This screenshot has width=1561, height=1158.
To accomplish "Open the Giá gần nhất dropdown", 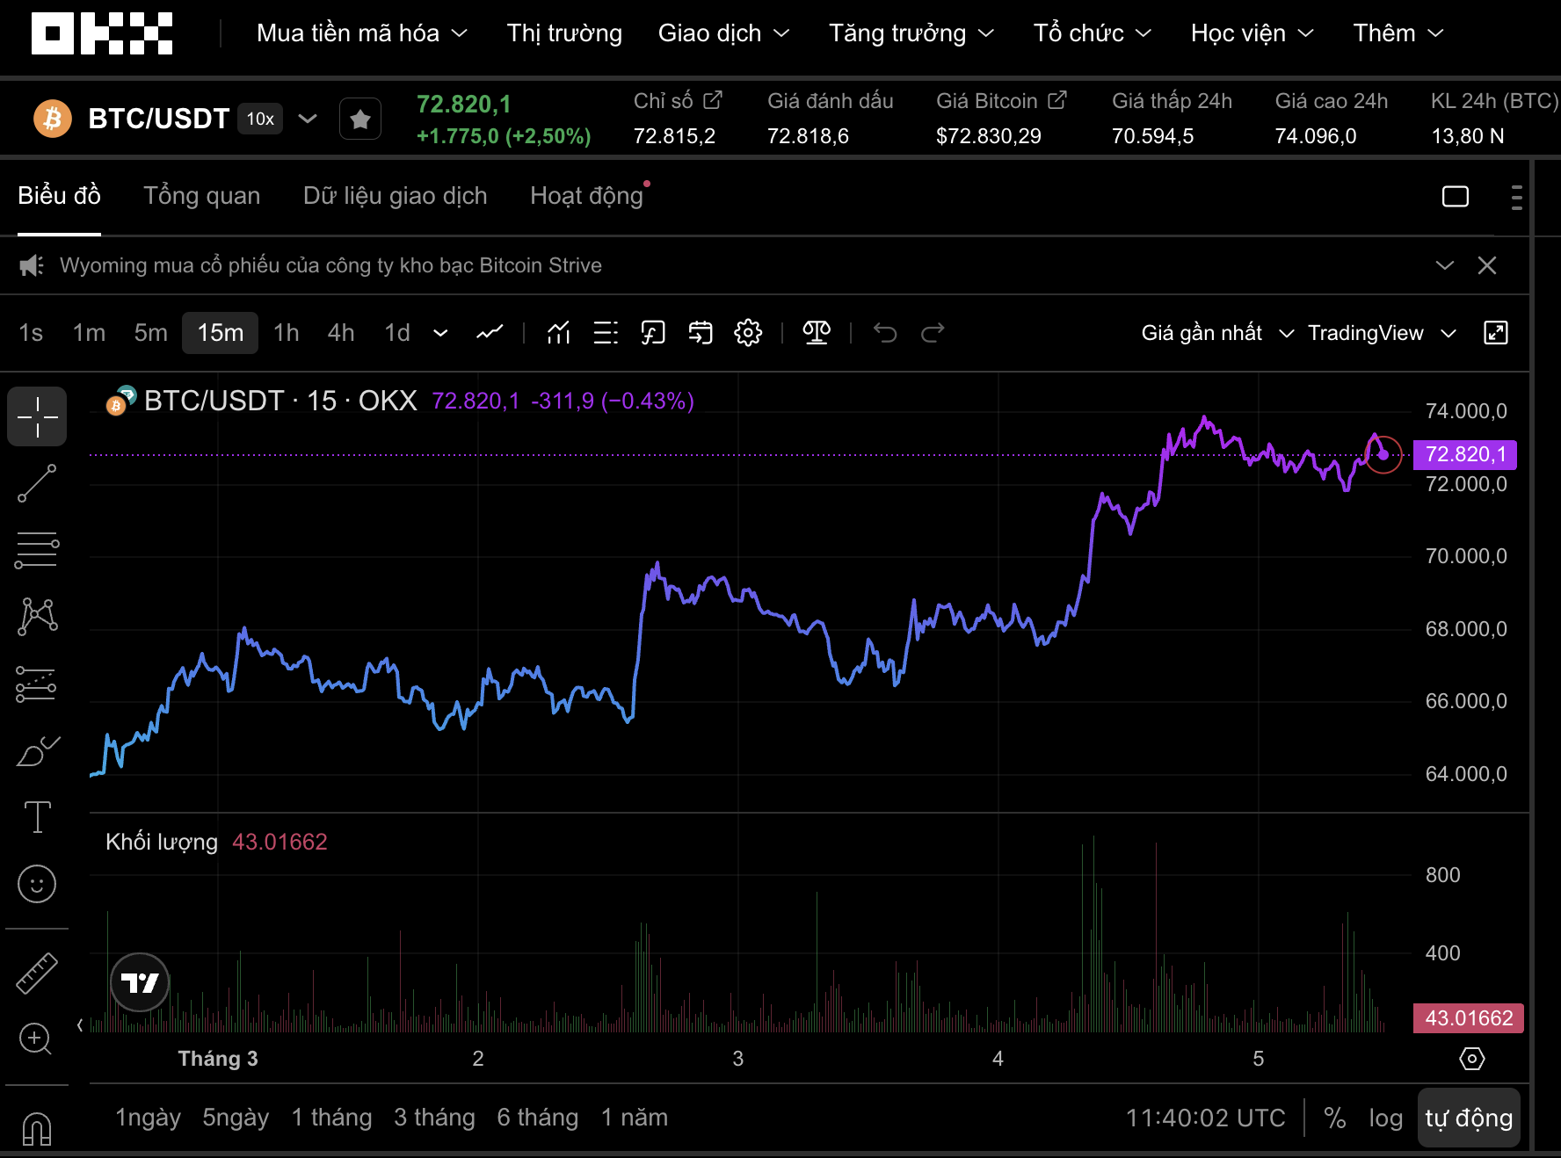I will click(x=1216, y=333).
